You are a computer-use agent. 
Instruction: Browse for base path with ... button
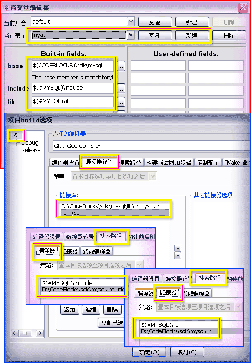pos(120,66)
